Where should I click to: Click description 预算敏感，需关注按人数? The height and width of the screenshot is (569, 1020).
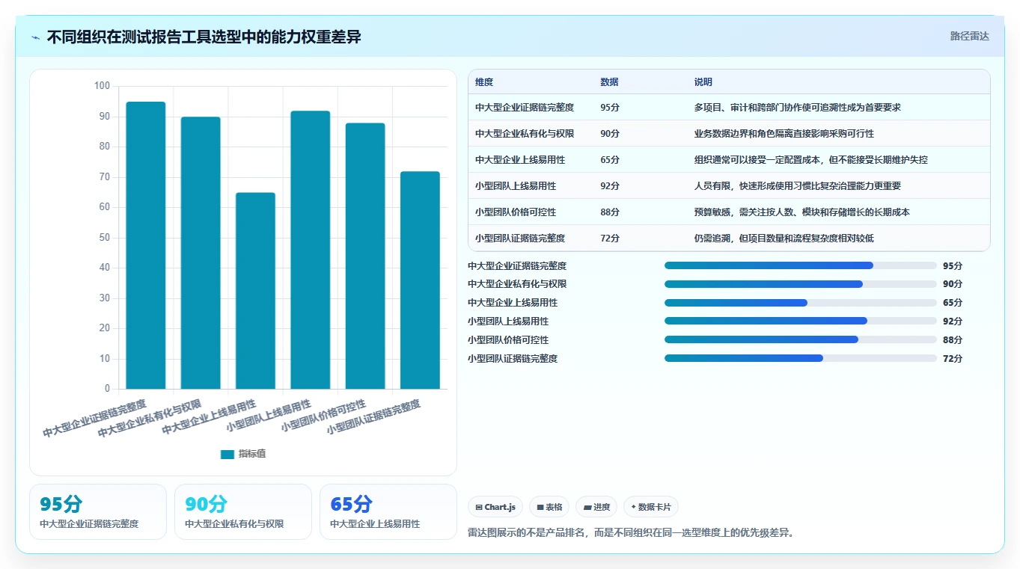[802, 212]
